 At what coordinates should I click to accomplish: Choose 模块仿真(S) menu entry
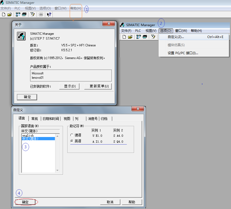pyautogui.click(x=194, y=45)
